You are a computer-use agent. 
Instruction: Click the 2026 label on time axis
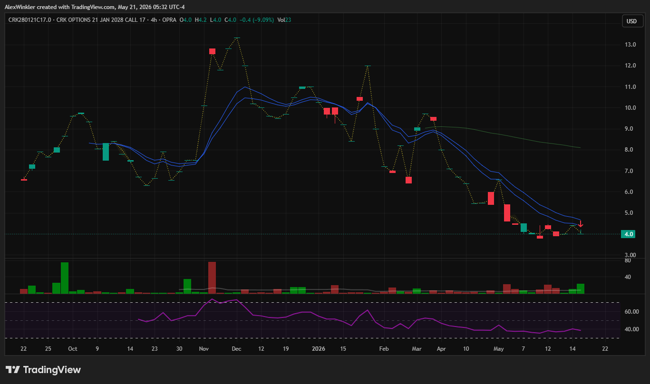coord(319,348)
